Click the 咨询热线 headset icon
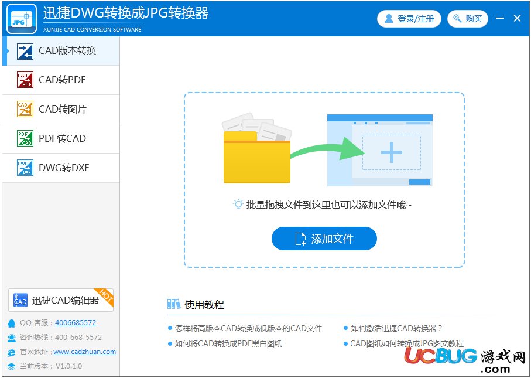Viewport: 531px width, 378px height. (x=12, y=338)
